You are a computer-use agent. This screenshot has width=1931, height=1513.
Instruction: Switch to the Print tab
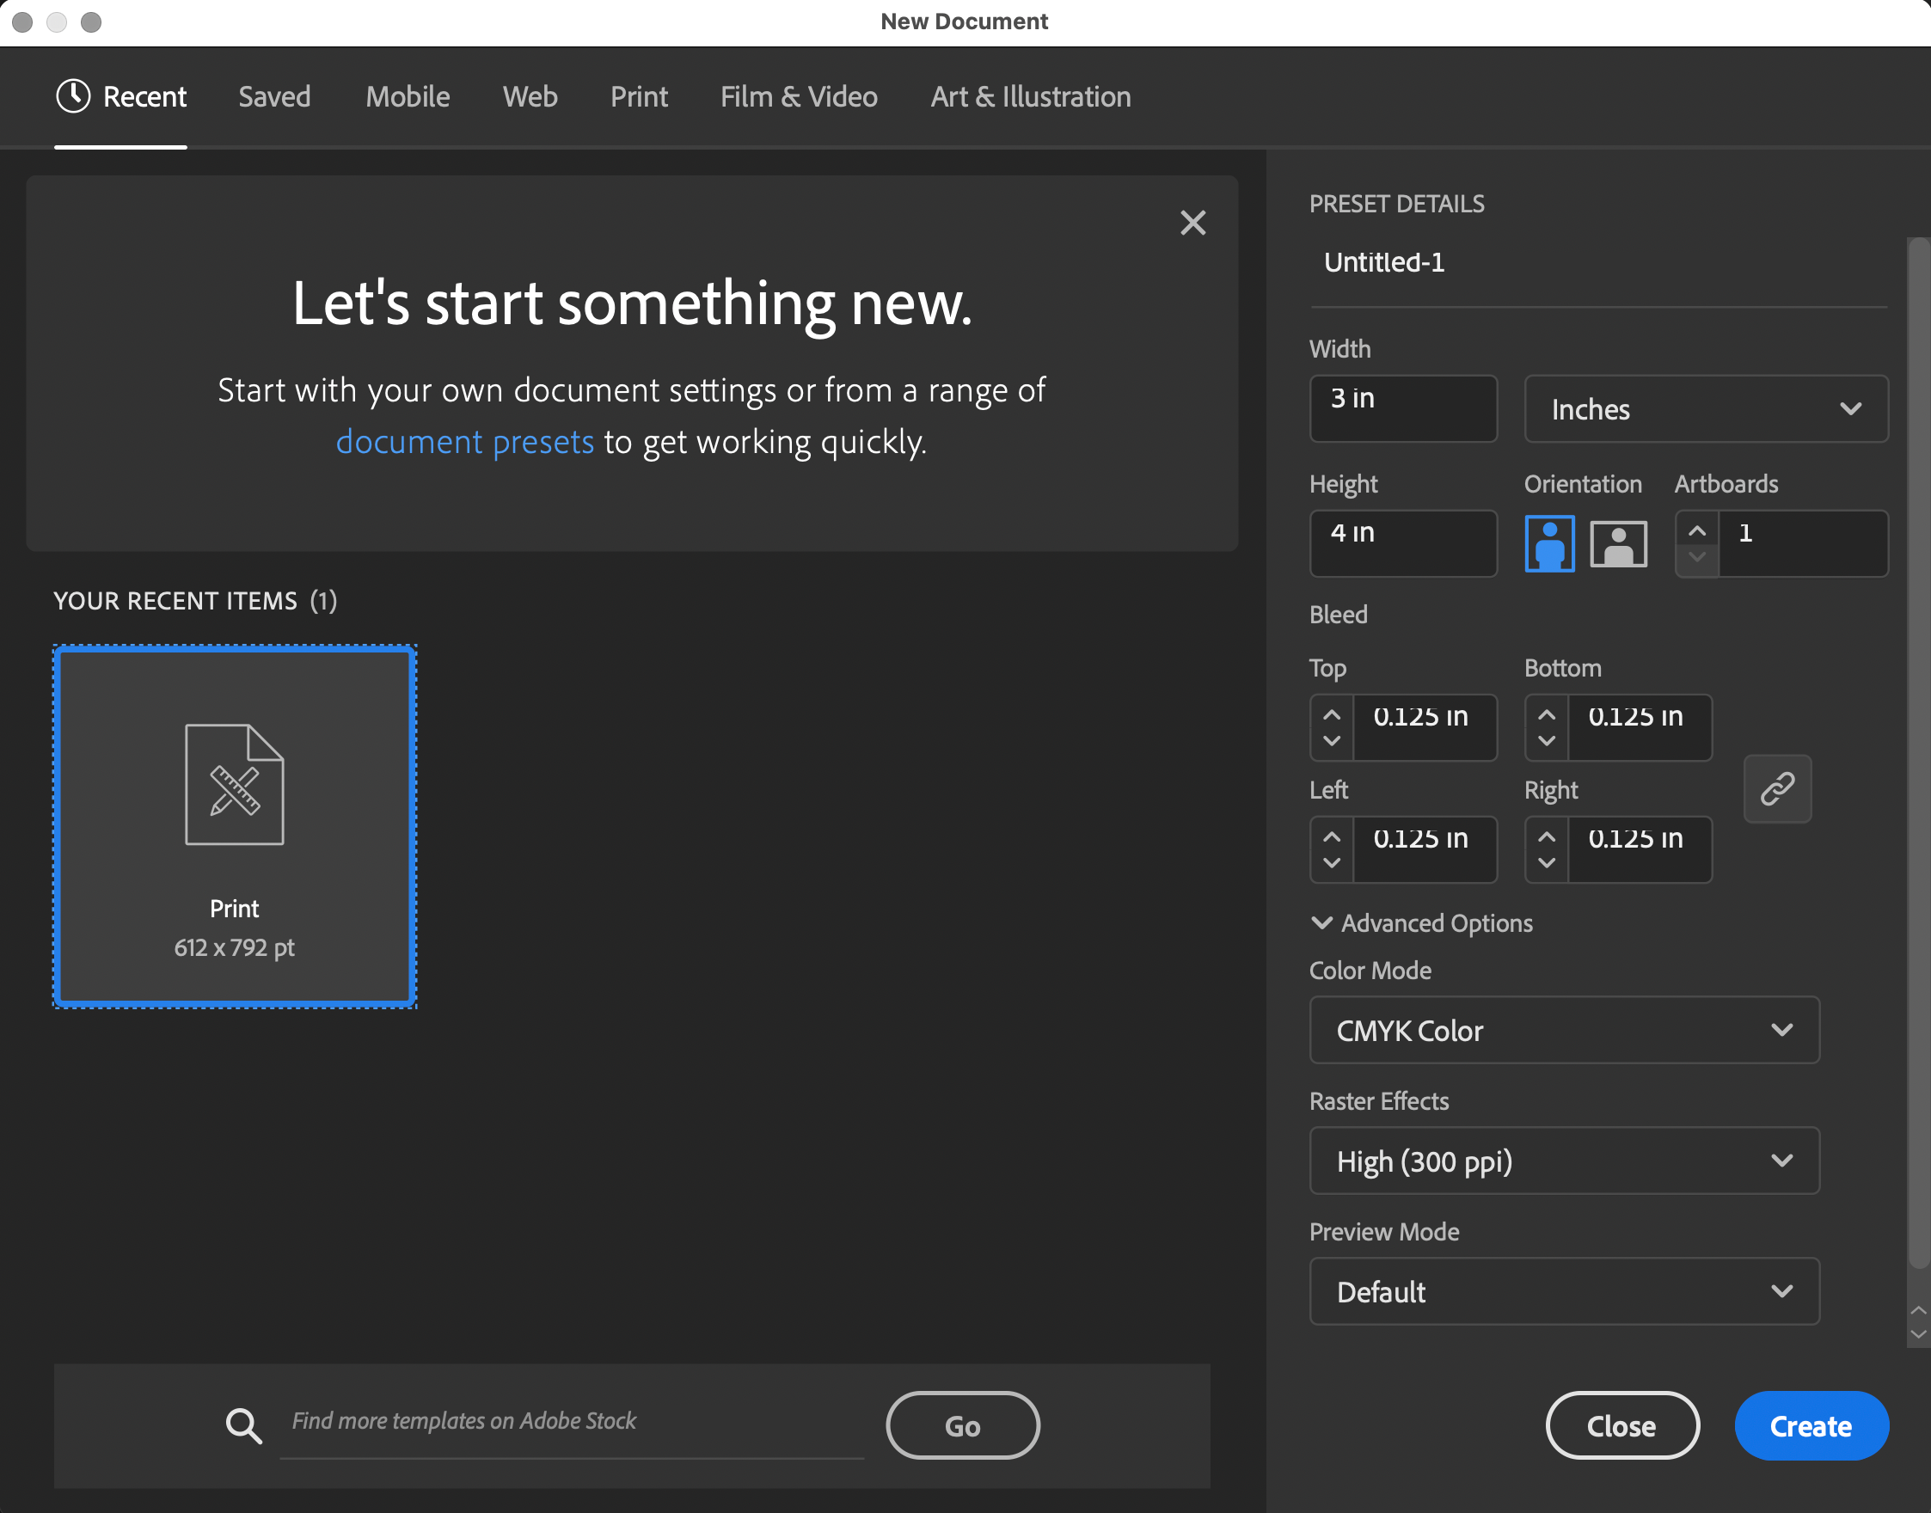click(x=639, y=95)
